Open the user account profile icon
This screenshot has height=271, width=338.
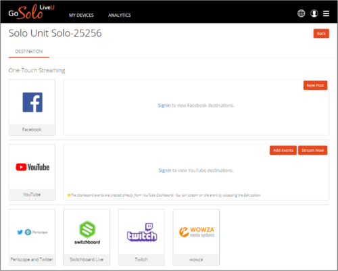click(314, 14)
